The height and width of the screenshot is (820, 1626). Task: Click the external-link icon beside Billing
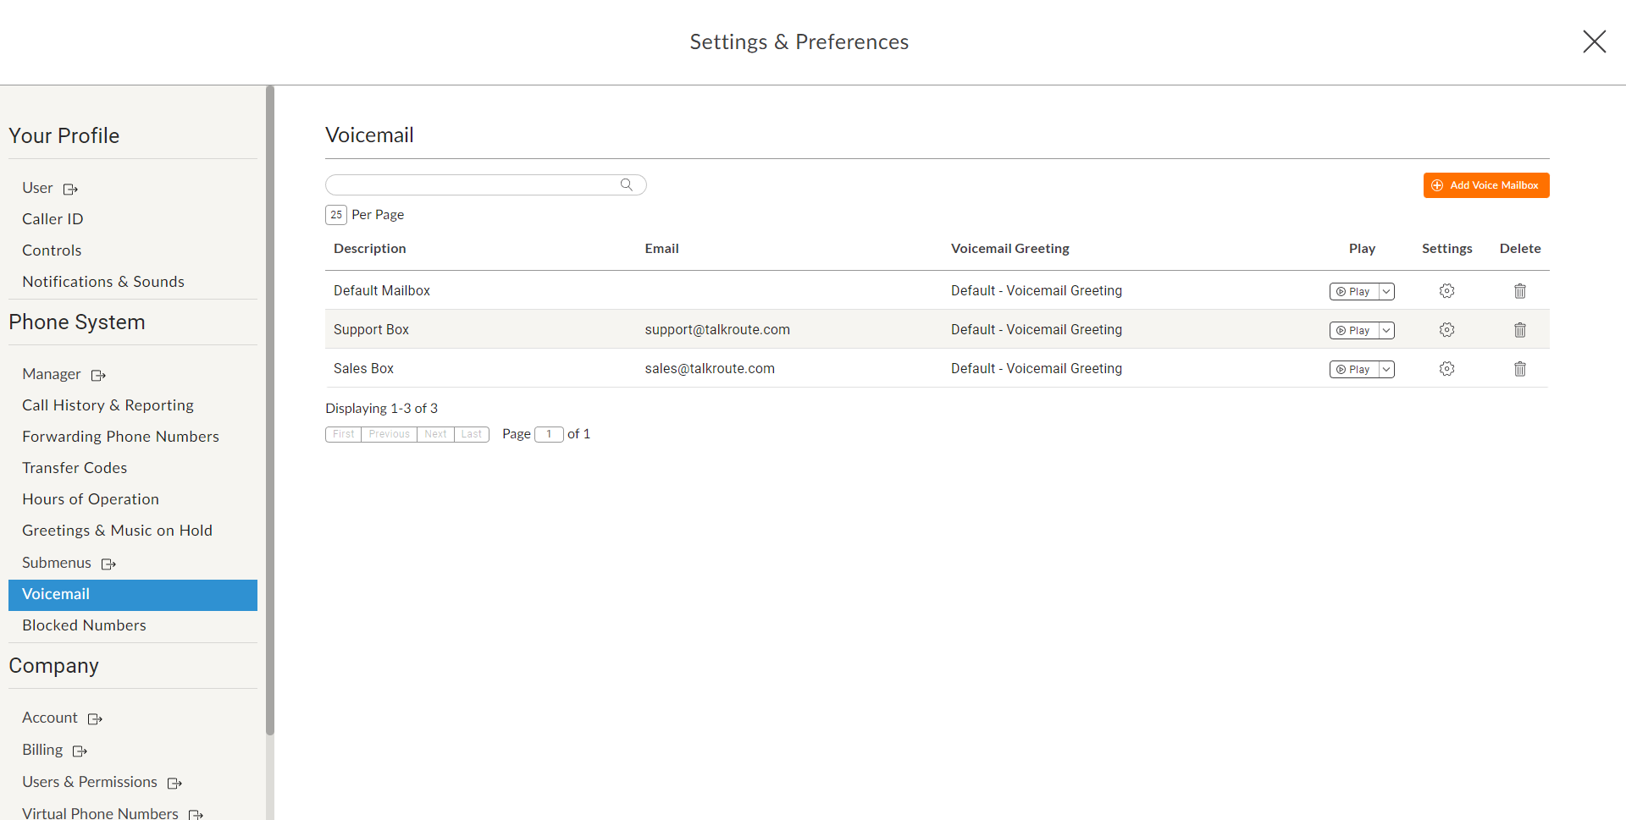80,751
